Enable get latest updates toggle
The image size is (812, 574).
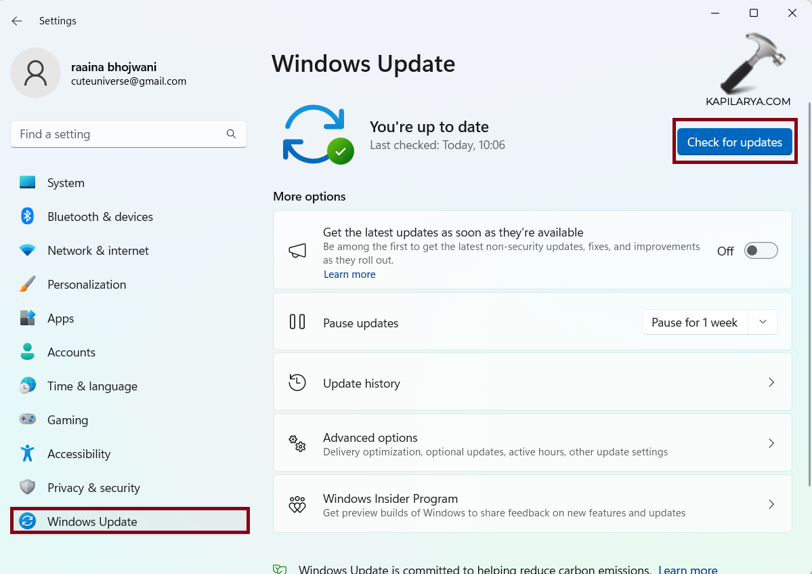pyautogui.click(x=761, y=251)
